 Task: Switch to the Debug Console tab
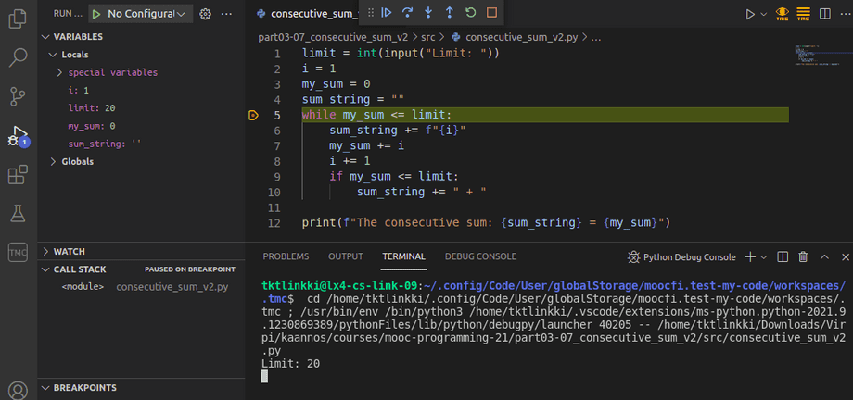[x=480, y=256]
